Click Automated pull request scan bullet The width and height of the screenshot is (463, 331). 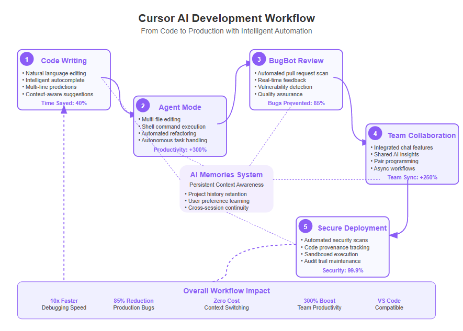click(291, 73)
